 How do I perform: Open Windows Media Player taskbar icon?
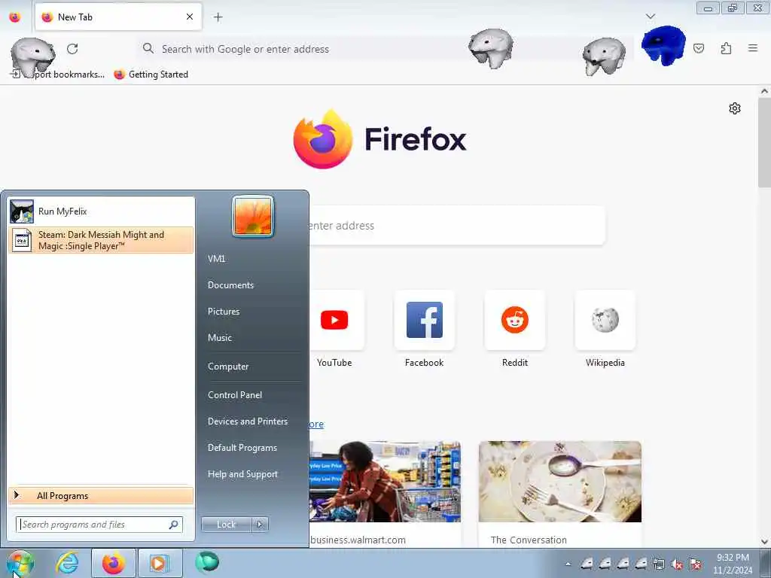(160, 563)
